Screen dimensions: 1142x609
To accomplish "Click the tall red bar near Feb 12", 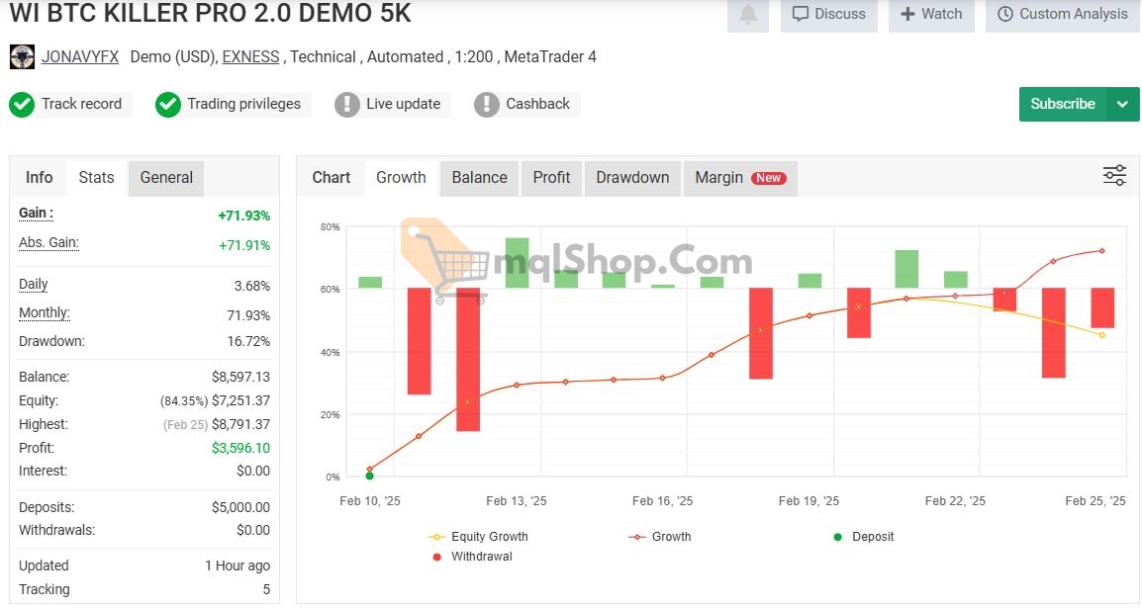I will point(468,359).
